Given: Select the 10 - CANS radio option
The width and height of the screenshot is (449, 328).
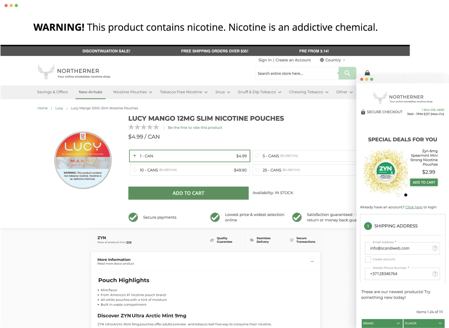Looking at the screenshot, I should (134, 170).
